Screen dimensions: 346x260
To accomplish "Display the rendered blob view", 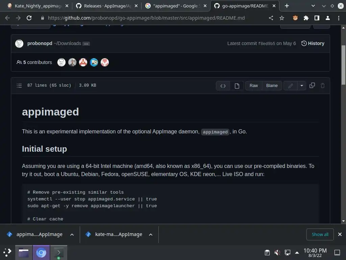I will click(237, 86).
